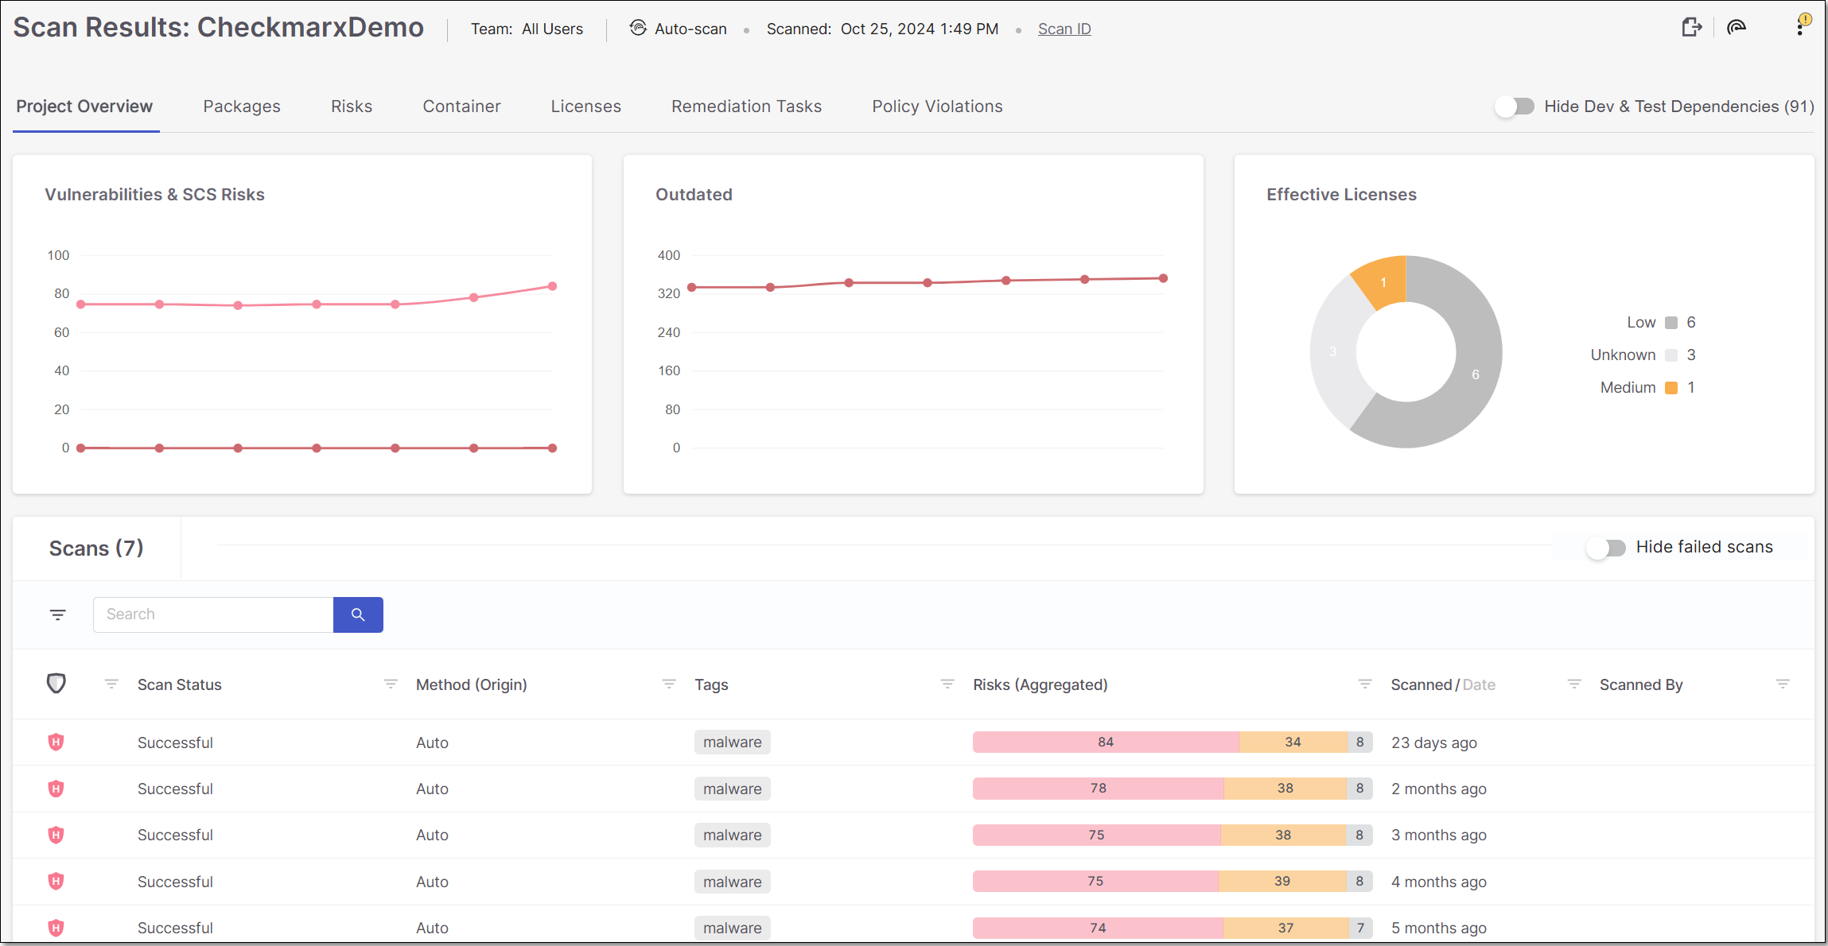1828x946 pixels.
Task: Click into the scans Search field
Action: [213, 615]
